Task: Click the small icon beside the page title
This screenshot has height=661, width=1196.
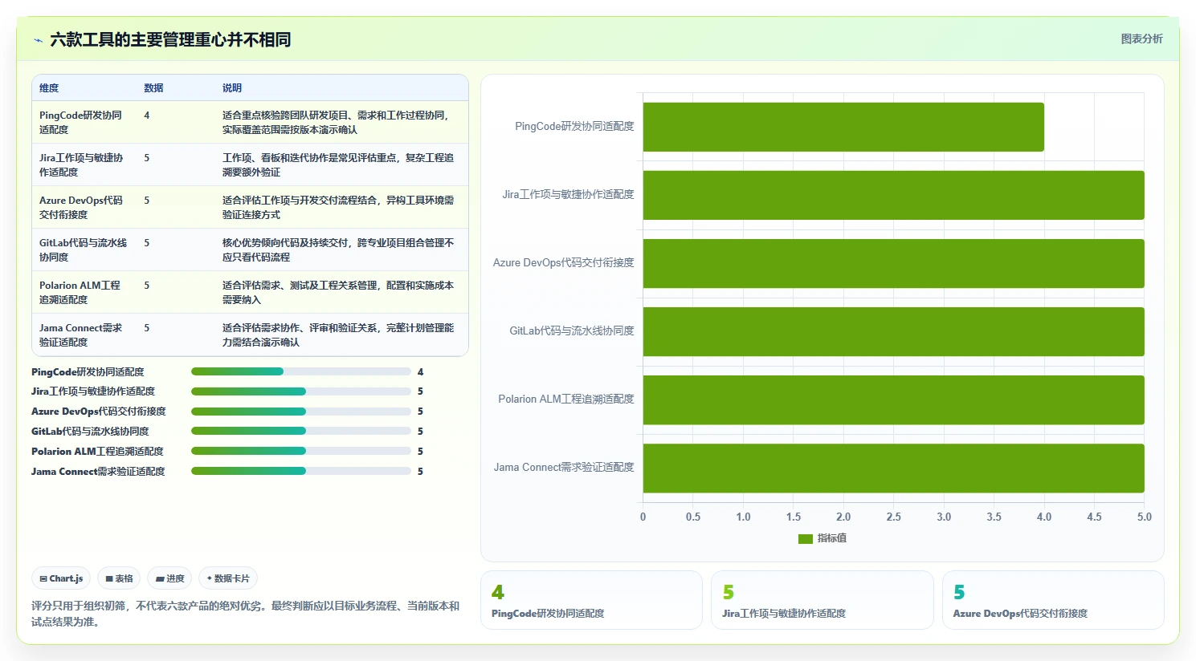Action: click(38, 40)
